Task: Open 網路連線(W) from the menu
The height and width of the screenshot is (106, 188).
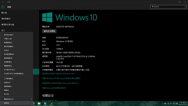Action: [x=16, y=58]
